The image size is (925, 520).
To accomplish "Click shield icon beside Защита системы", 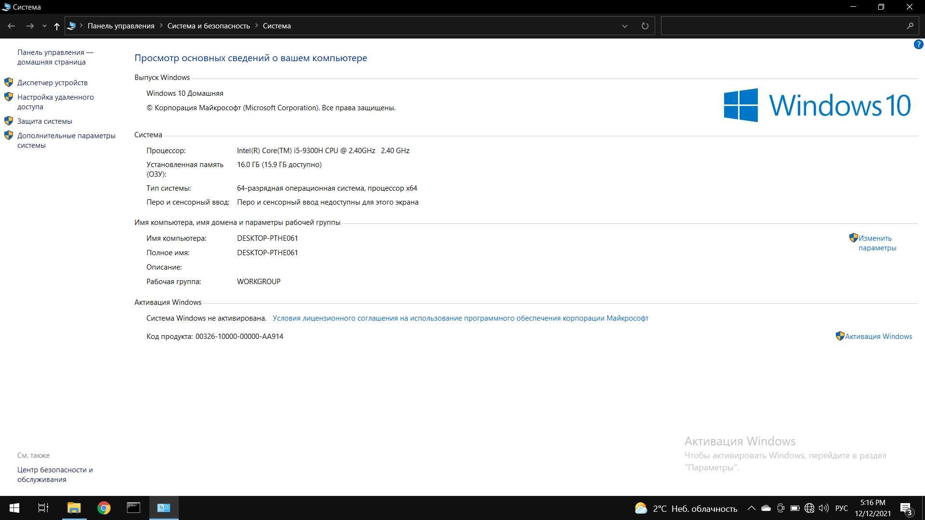I will point(9,121).
